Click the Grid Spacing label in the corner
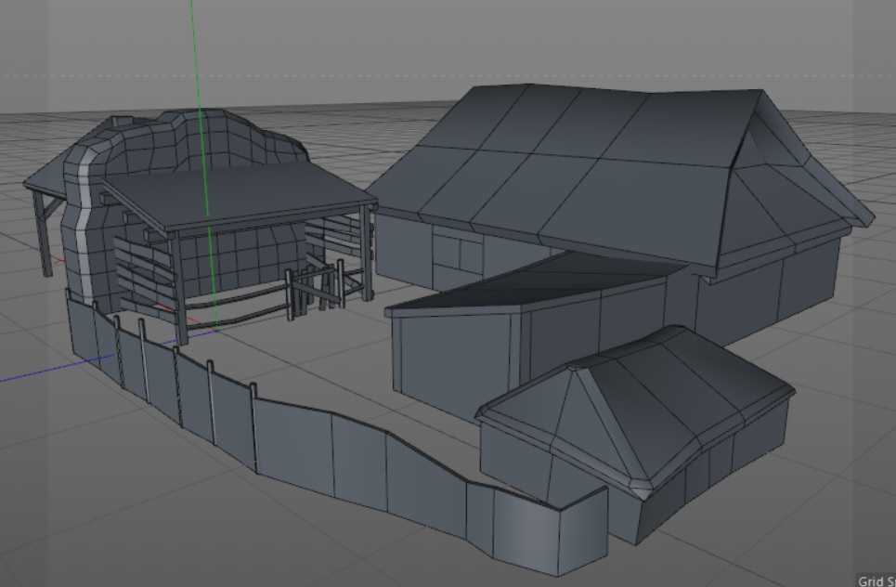Screen dimensions: 896x587 coord(877,580)
